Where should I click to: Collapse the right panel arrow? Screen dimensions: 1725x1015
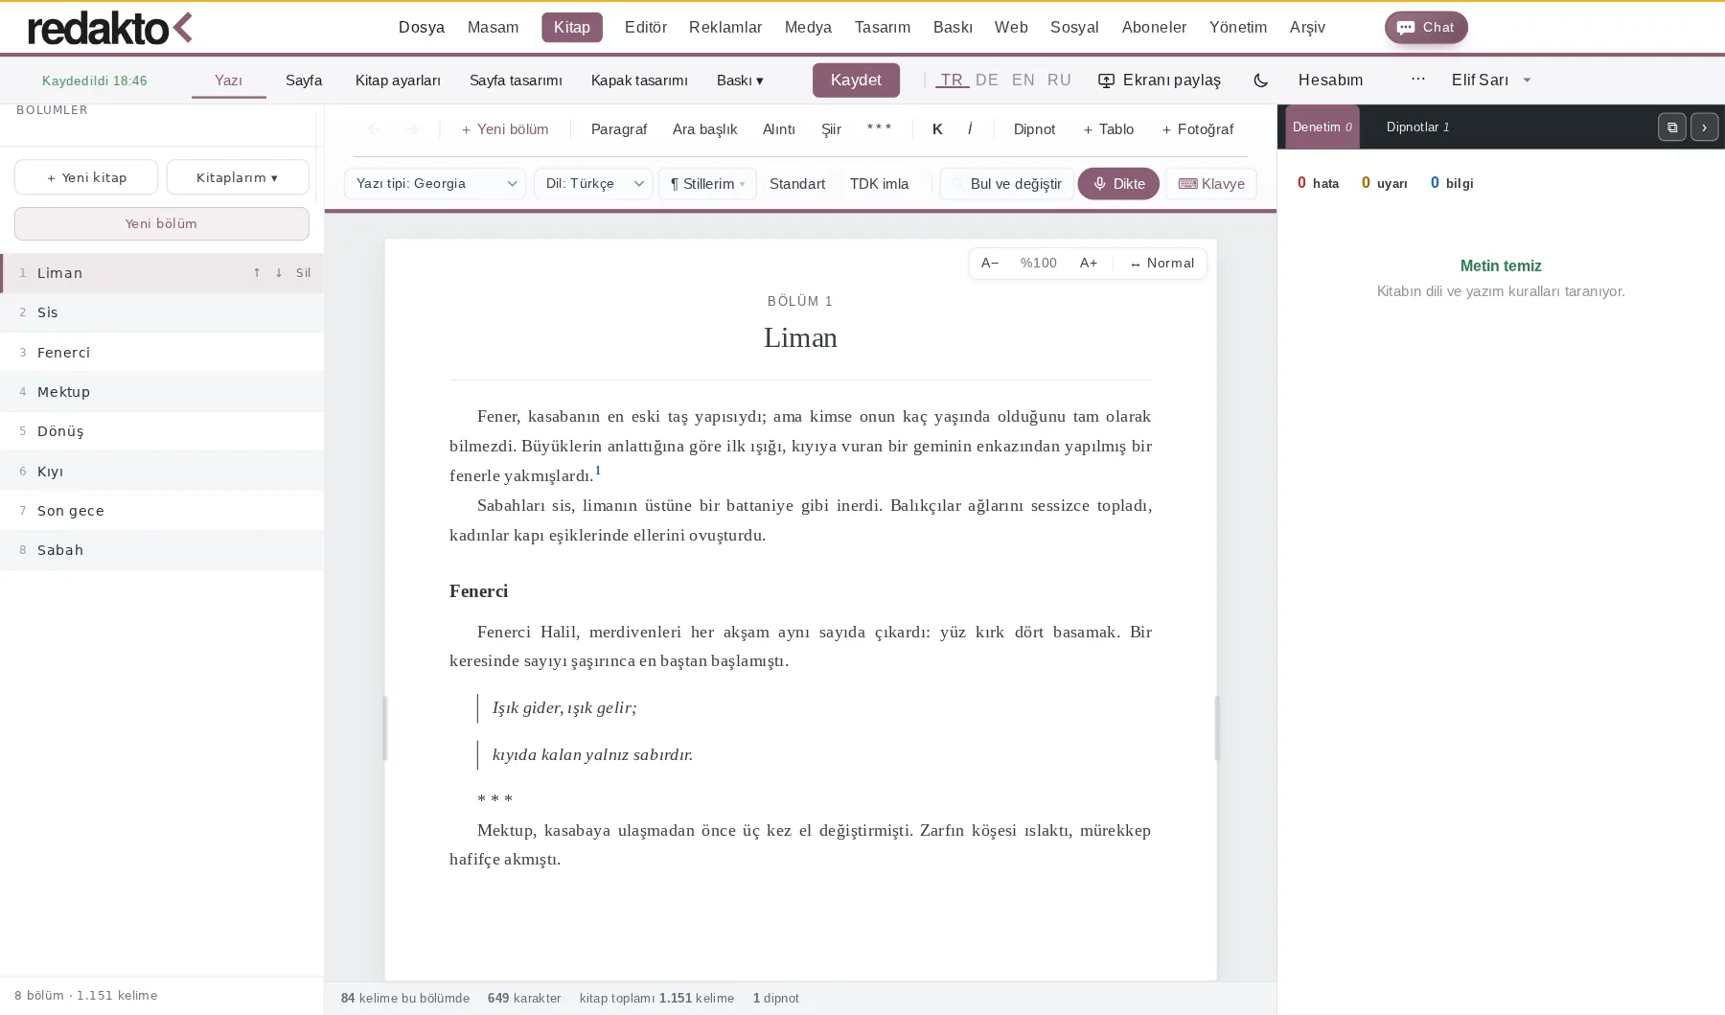[x=1704, y=127]
